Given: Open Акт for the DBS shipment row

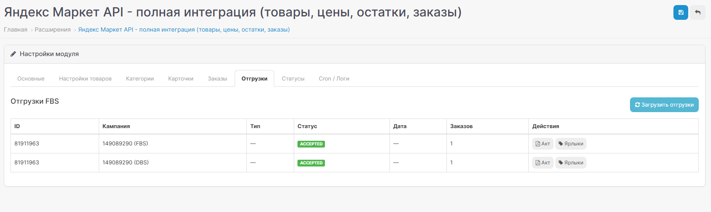Looking at the screenshot, I should click(543, 163).
